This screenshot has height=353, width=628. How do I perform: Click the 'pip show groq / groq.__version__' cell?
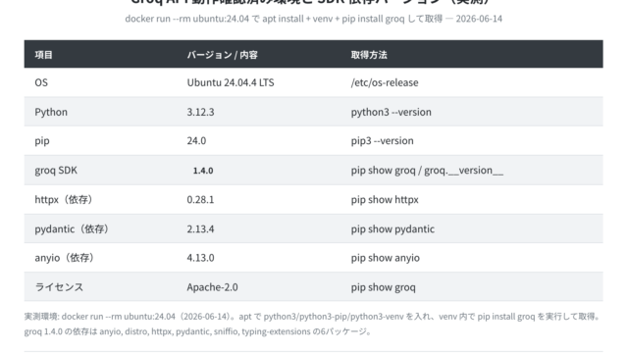(x=427, y=170)
